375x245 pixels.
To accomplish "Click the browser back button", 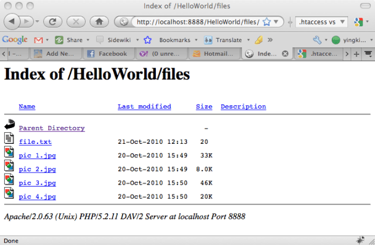I will tap(13, 22).
